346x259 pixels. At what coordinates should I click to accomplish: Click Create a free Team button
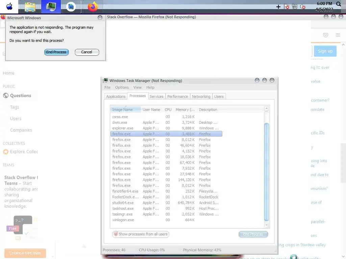tap(25, 253)
